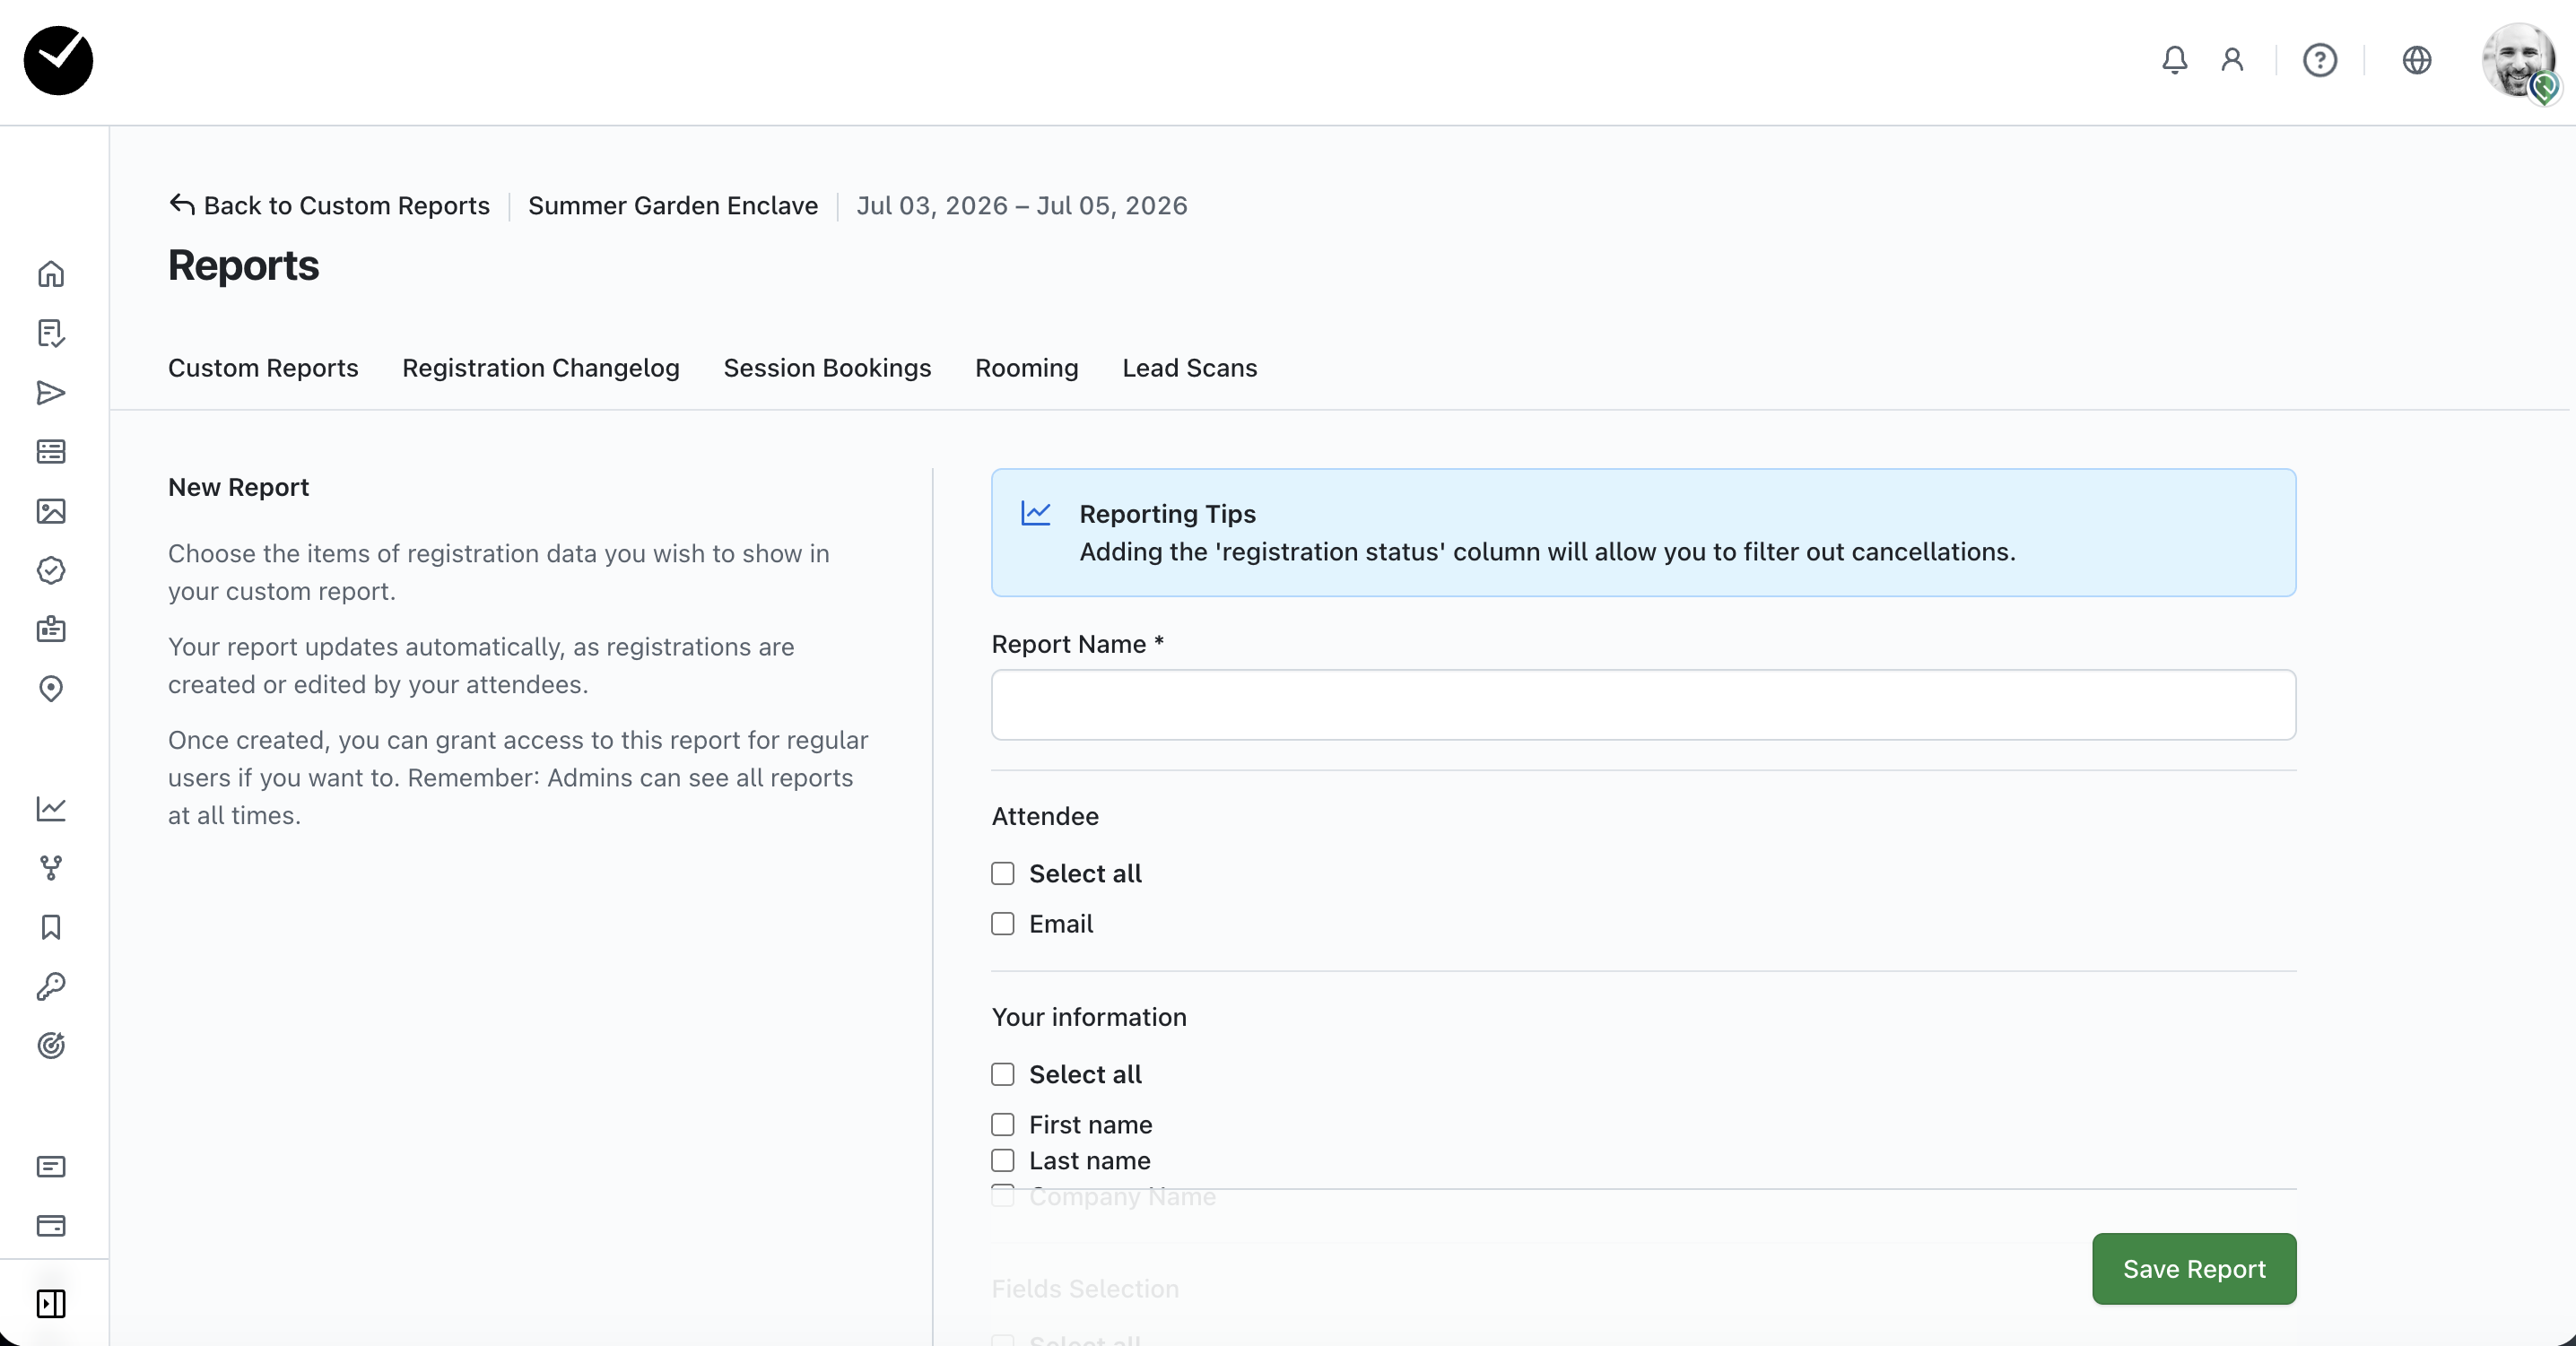Open the key icon in sidebar
This screenshot has height=1346, width=2576.
(51, 986)
